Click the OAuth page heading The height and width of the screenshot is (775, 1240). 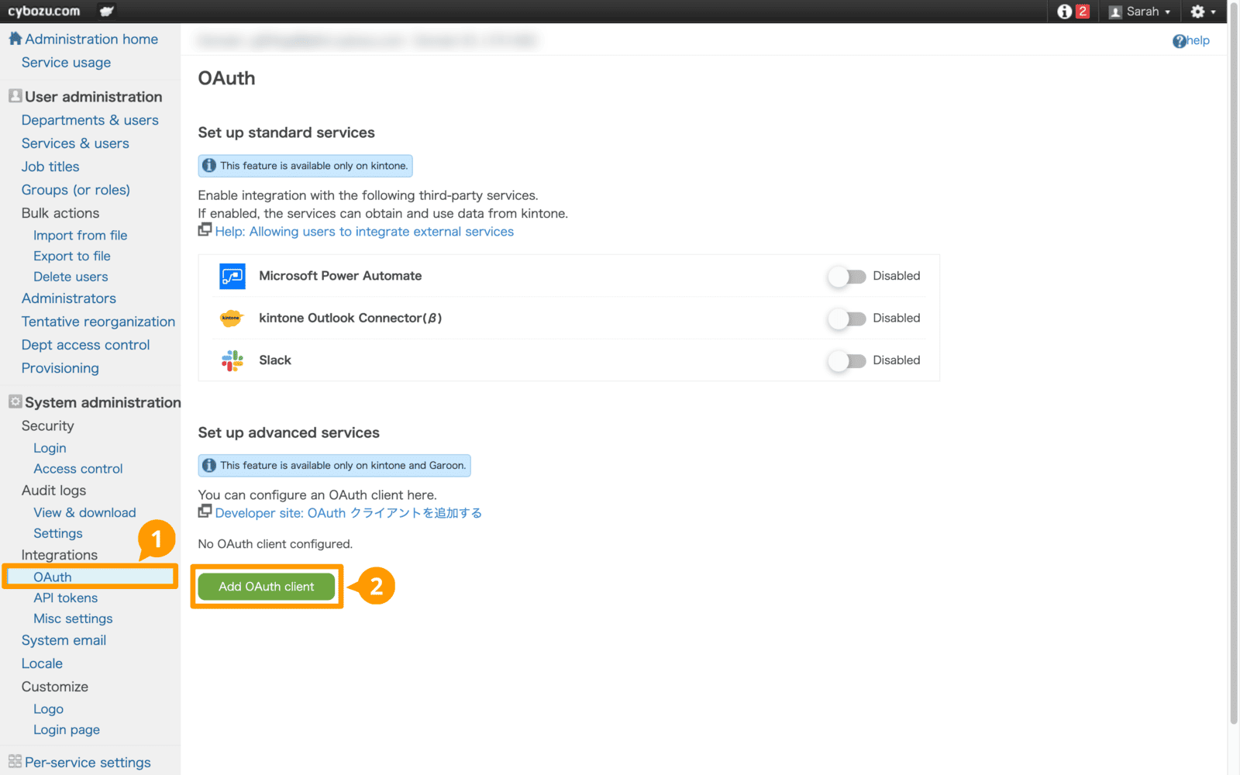pyautogui.click(x=226, y=78)
